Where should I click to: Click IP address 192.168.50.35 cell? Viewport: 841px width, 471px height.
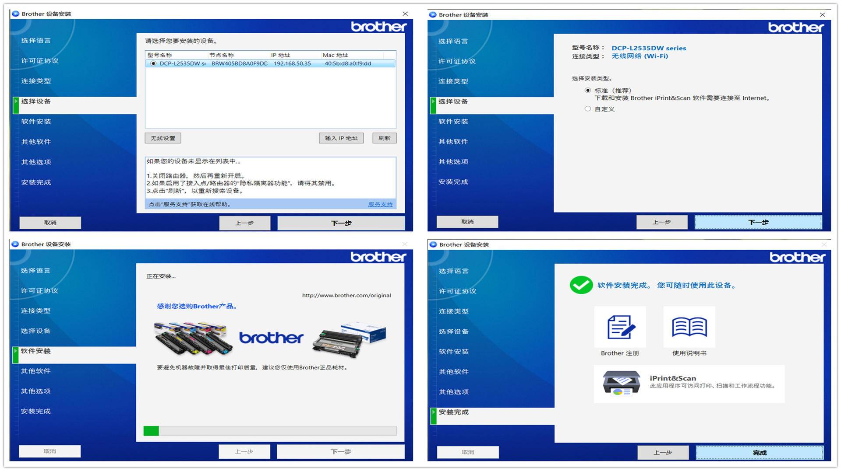[292, 63]
